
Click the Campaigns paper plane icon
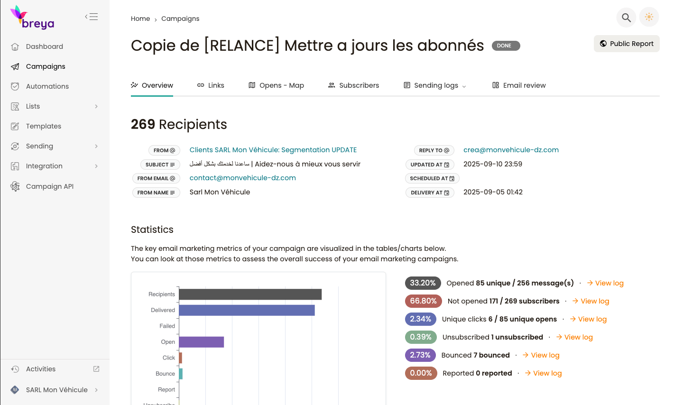click(x=15, y=66)
